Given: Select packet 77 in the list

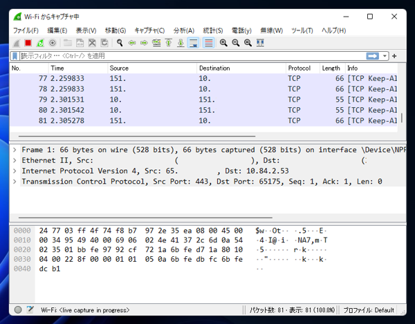Looking at the screenshot, I should (x=204, y=79).
